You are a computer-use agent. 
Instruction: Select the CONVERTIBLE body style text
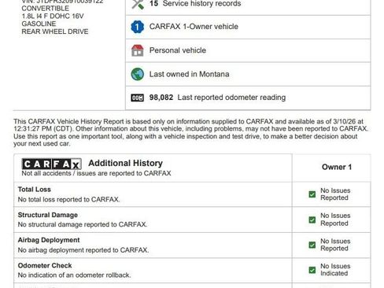(x=46, y=9)
